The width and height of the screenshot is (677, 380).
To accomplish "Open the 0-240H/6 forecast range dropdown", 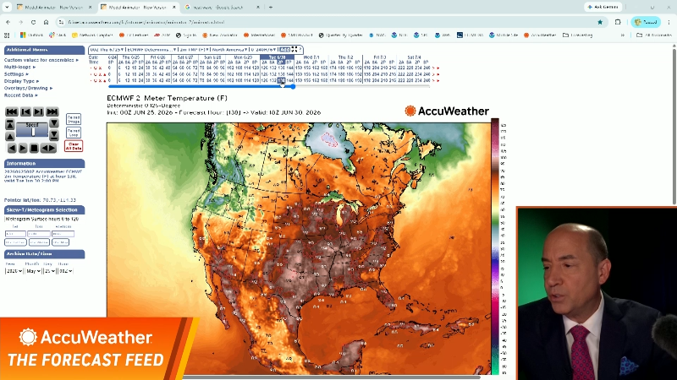I will (x=264, y=50).
